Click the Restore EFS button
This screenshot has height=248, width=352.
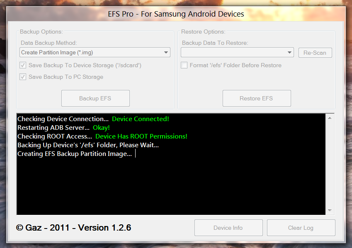pyautogui.click(x=256, y=98)
